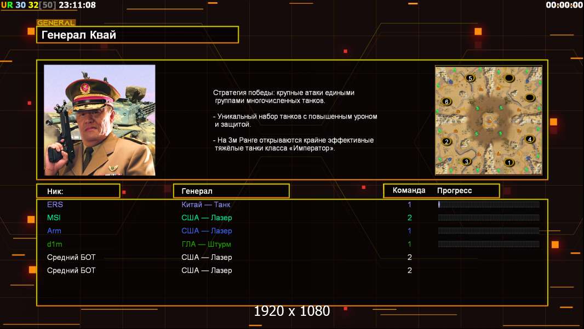
Task: Click the 'GENERAL' label tag
Action: (56, 22)
